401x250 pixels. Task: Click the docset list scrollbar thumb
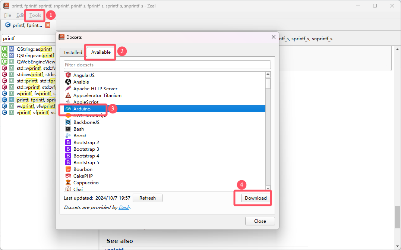(x=268, y=84)
